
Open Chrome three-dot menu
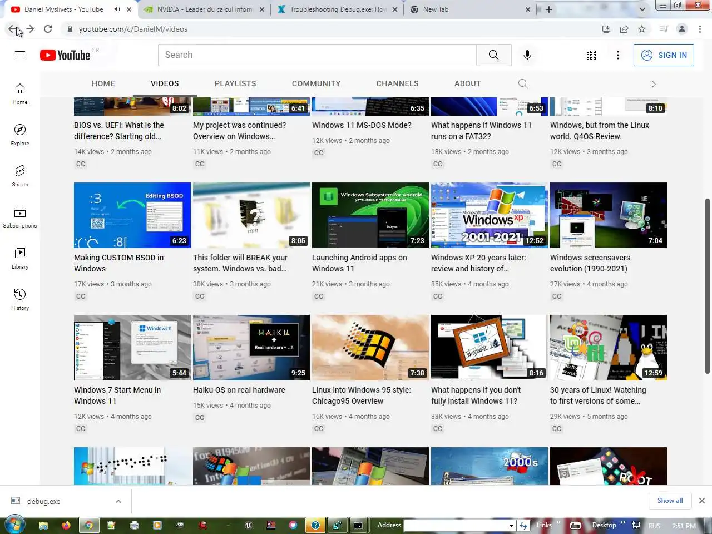point(700,29)
